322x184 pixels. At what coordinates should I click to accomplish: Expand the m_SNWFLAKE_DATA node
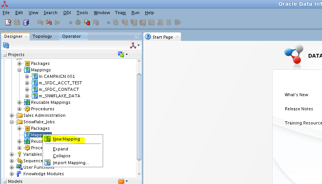pyautogui.click(x=27, y=96)
